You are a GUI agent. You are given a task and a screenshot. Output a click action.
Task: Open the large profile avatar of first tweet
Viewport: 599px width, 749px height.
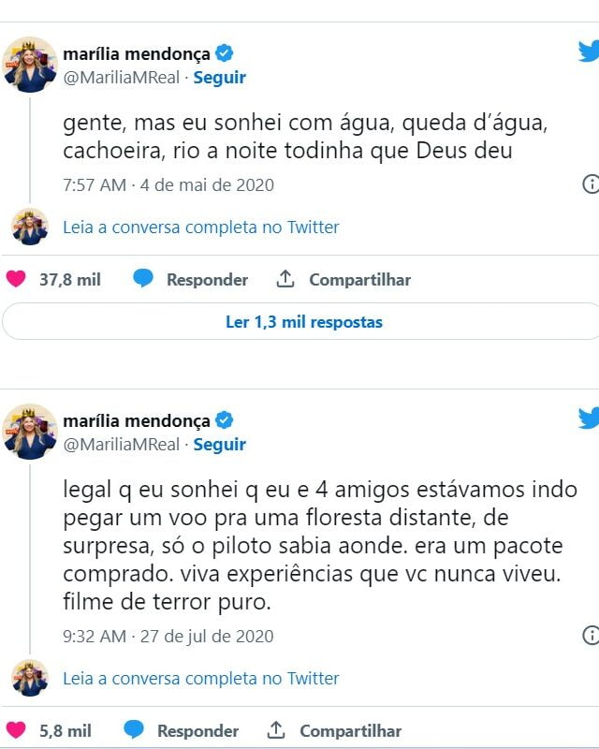pyautogui.click(x=30, y=65)
